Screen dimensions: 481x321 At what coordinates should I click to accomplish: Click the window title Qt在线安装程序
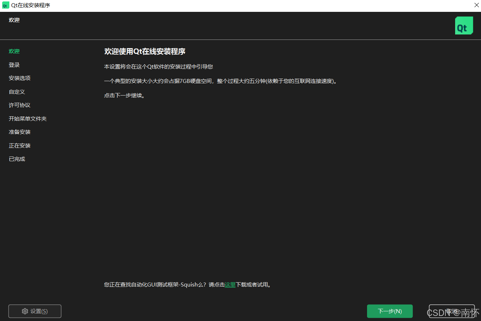tap(31, 5)
